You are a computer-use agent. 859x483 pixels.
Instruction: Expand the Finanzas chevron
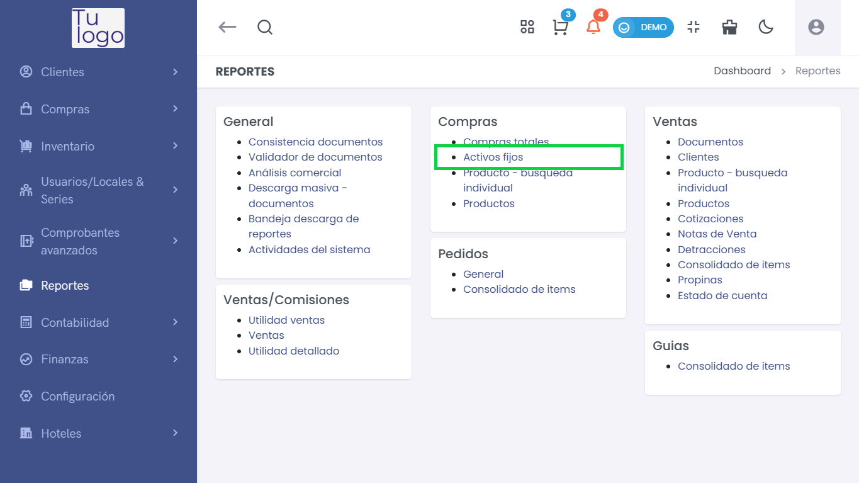175,360
